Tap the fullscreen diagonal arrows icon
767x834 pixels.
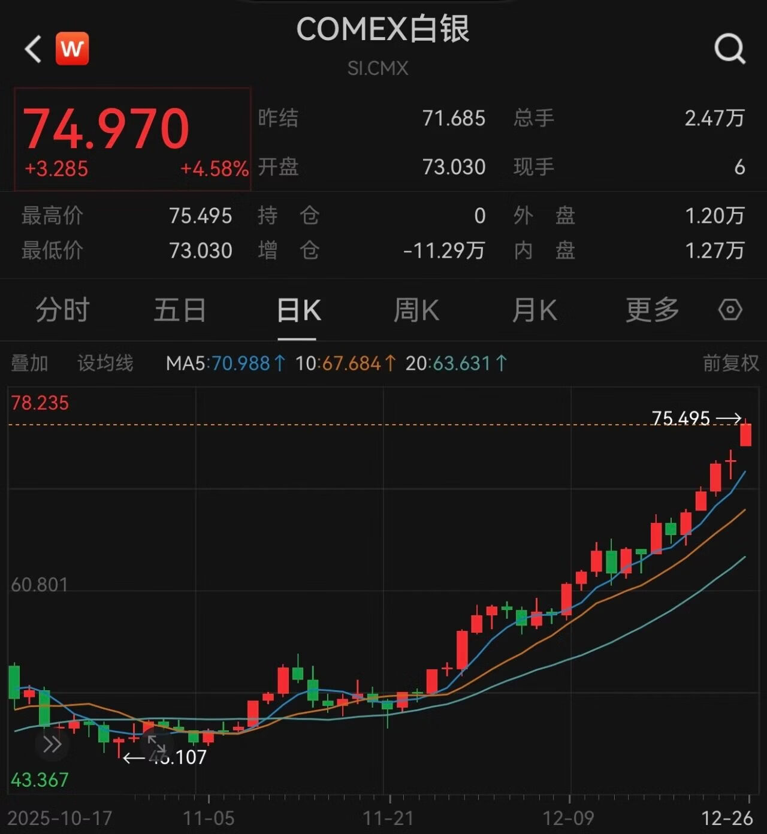click(x=156, y=745)
